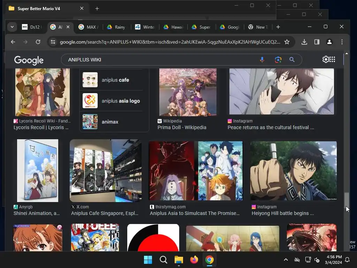Viewport: 357px width, 268px height.
Task: Open volume control in system tray
Action: (x=317, y=260)
